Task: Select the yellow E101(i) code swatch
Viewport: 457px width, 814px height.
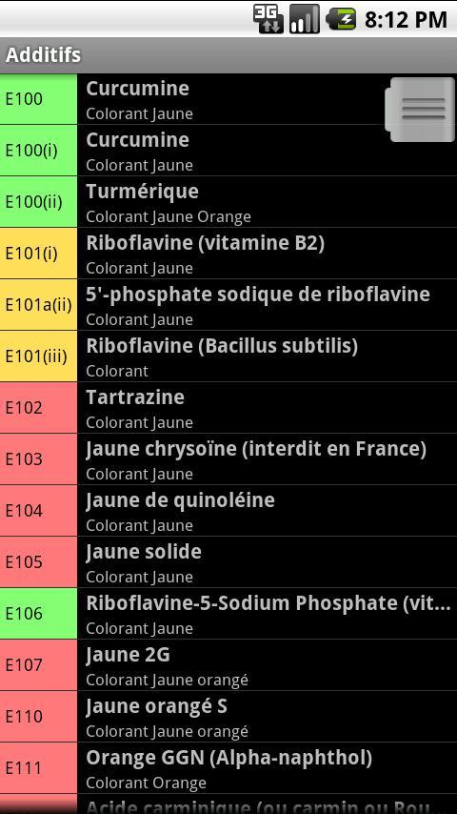Action: (x=38, y=254)
